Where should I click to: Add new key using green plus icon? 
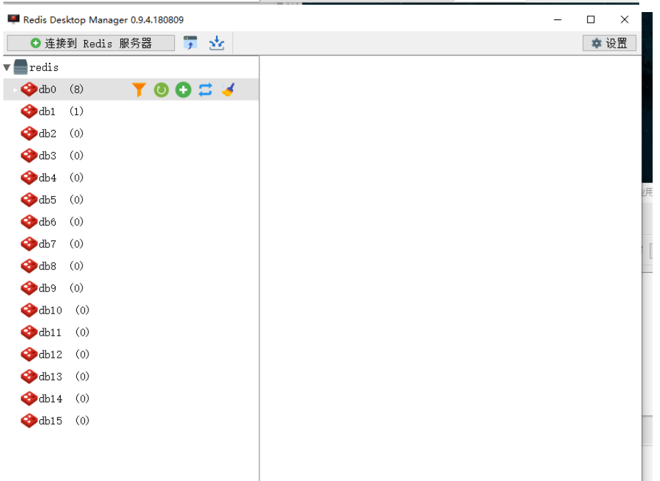click(x=183, y=90)
